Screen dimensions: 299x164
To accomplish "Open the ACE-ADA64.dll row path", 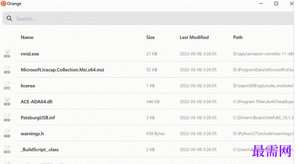I will click(263, 102).
